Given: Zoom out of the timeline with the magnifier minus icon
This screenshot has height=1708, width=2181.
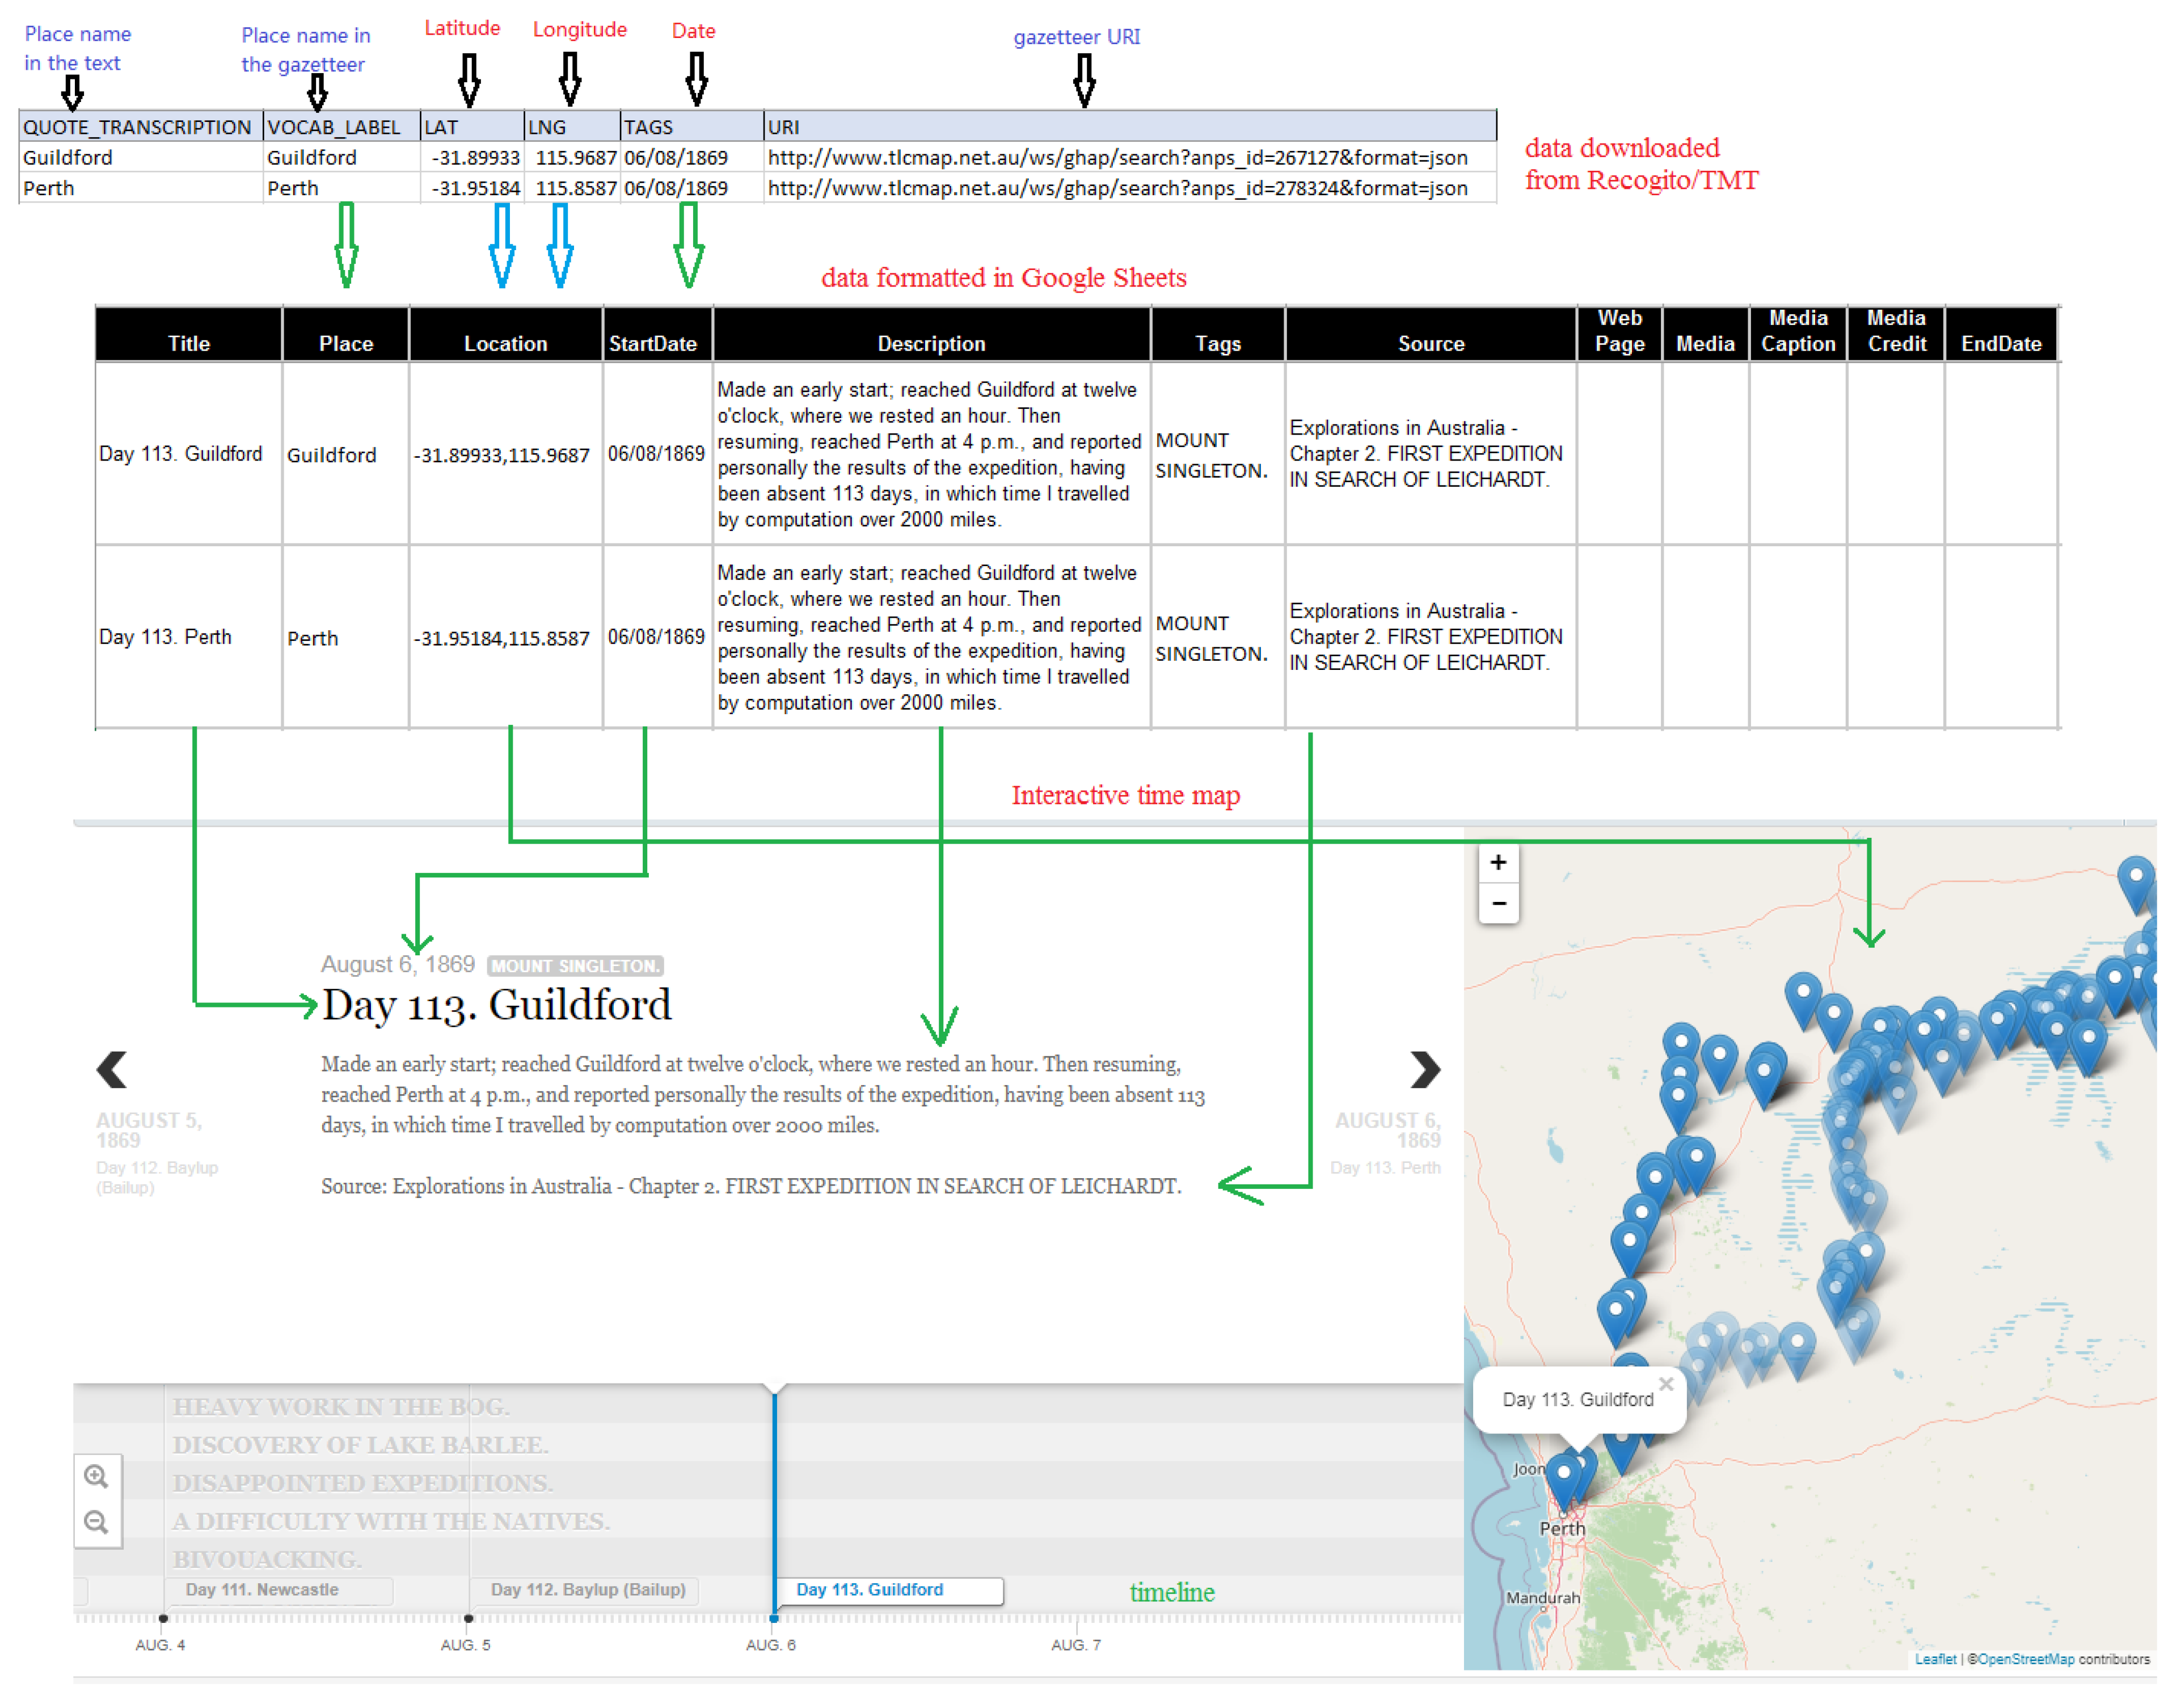Looking at the screenshot, I should coord(96,1522).
